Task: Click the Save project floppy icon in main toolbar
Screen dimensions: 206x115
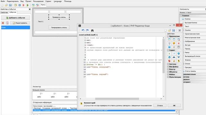Action: 10,5
